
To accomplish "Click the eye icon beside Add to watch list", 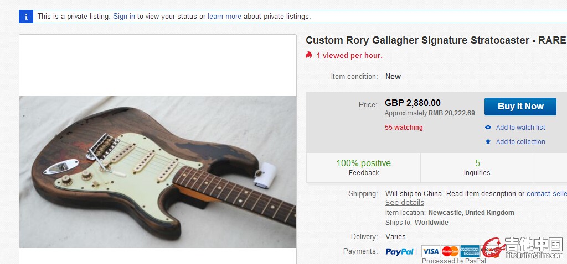I will coord(488,128).
